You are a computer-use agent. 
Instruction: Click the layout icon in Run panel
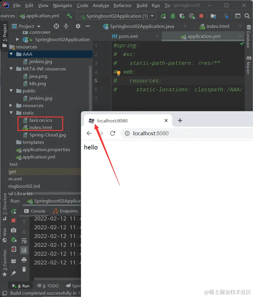tap(14, 261)
